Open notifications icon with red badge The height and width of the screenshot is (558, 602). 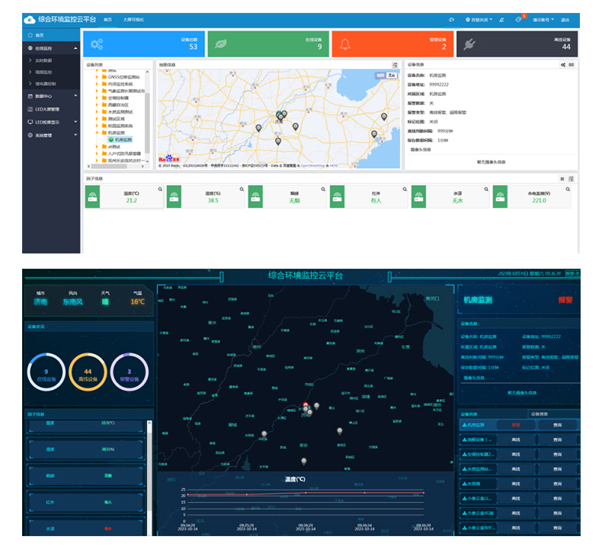pyautogui.click(x=519, y=20)
